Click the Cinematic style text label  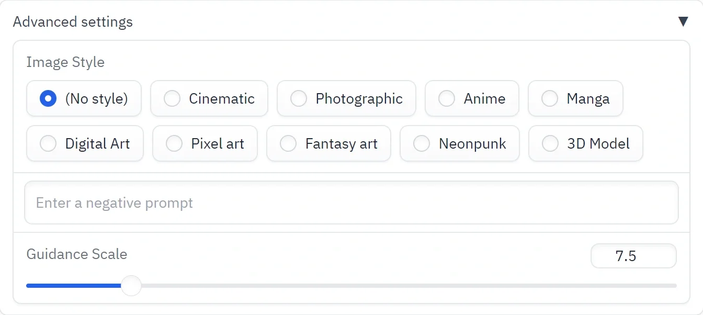(222, 98)
